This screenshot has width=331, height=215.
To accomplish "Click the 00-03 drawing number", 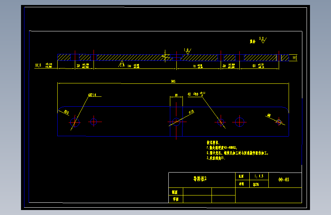I will click(x=284, y=180).
